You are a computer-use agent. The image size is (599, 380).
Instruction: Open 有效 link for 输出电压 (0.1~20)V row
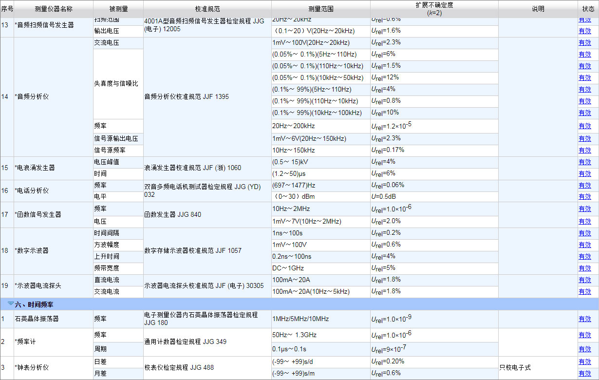(x=584, y=31)
